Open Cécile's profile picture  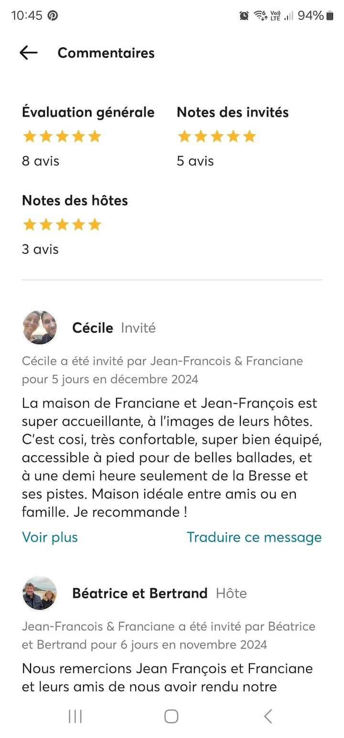click(40, 328)
